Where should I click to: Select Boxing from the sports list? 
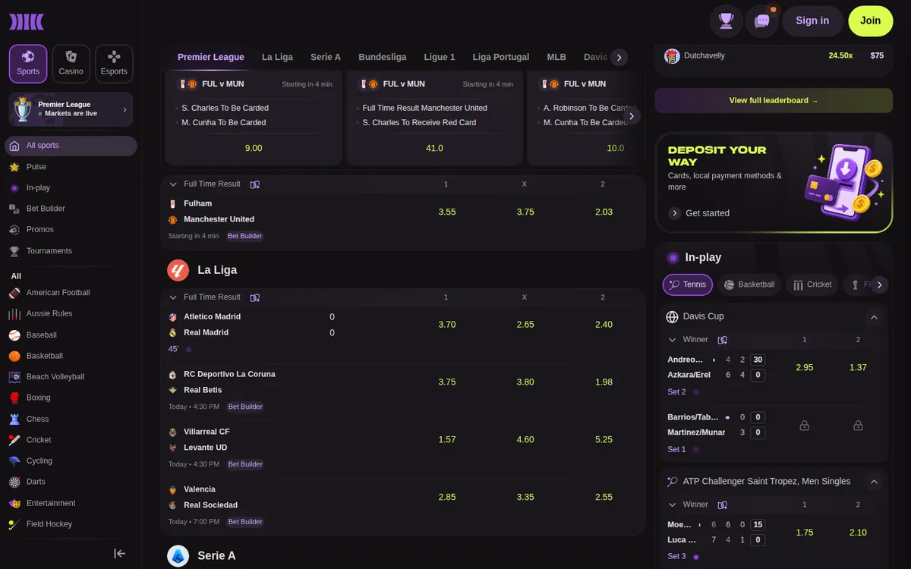click(x=38, y=398)
